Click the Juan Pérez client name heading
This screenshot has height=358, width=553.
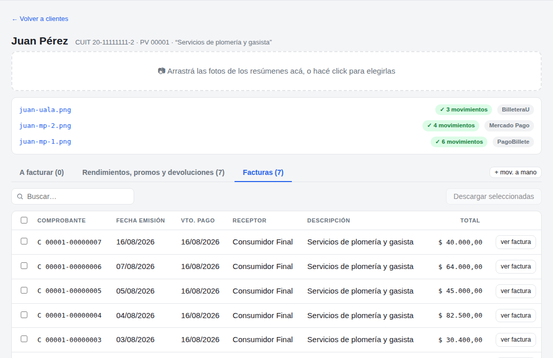tap(39, 41)
